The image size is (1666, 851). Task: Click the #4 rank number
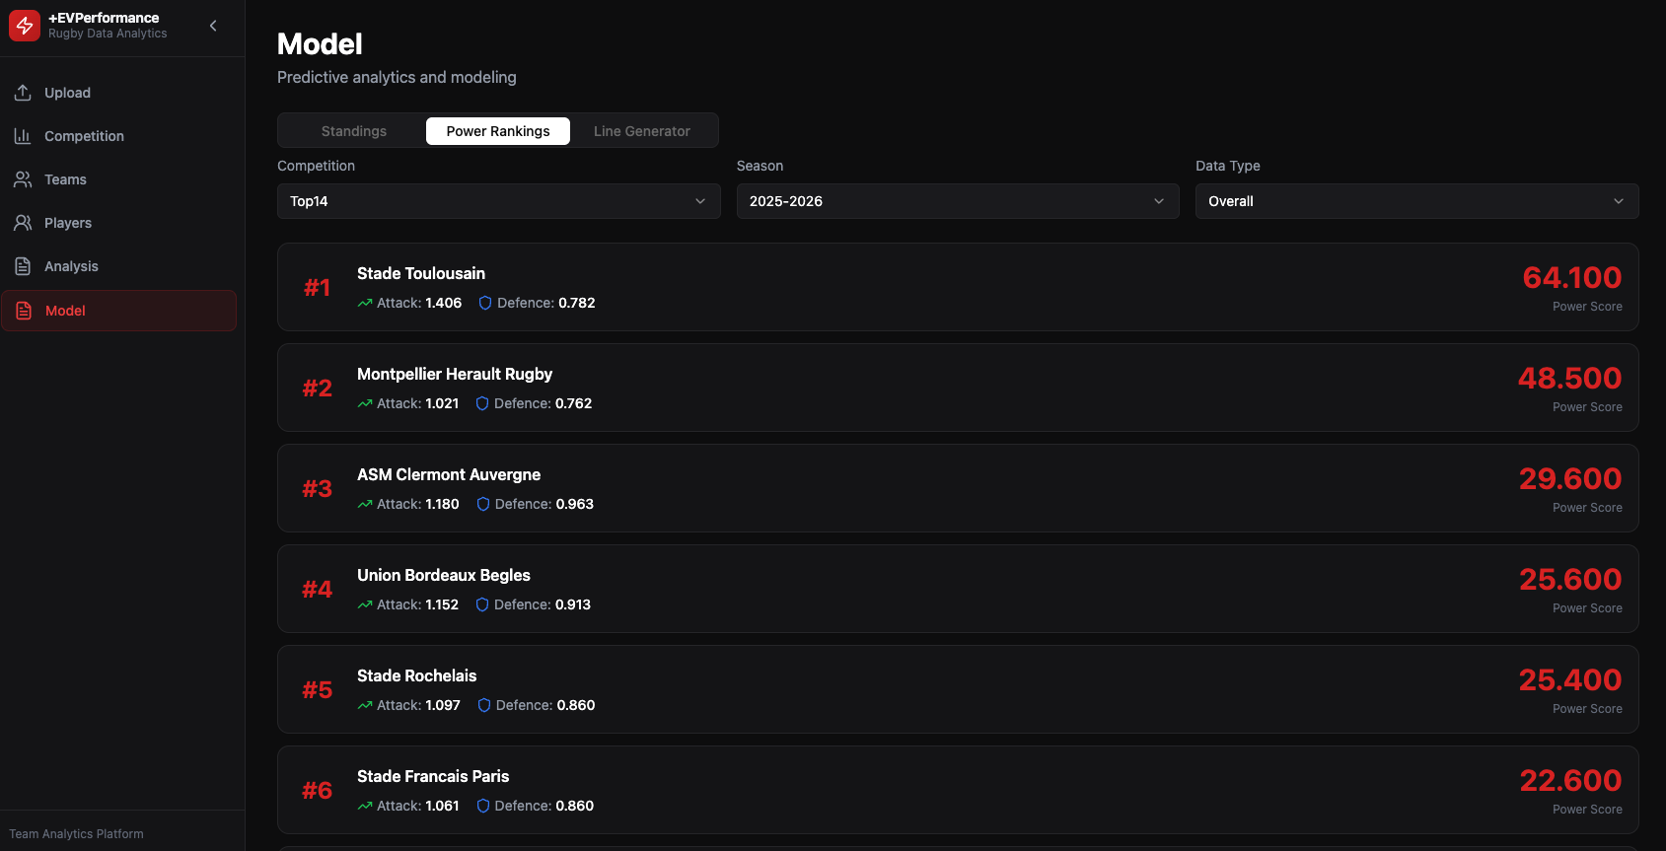(317, 590)
